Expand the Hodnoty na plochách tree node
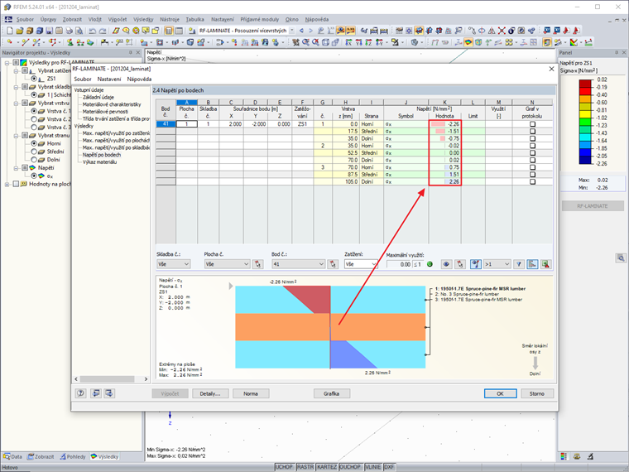 [7, 184]
